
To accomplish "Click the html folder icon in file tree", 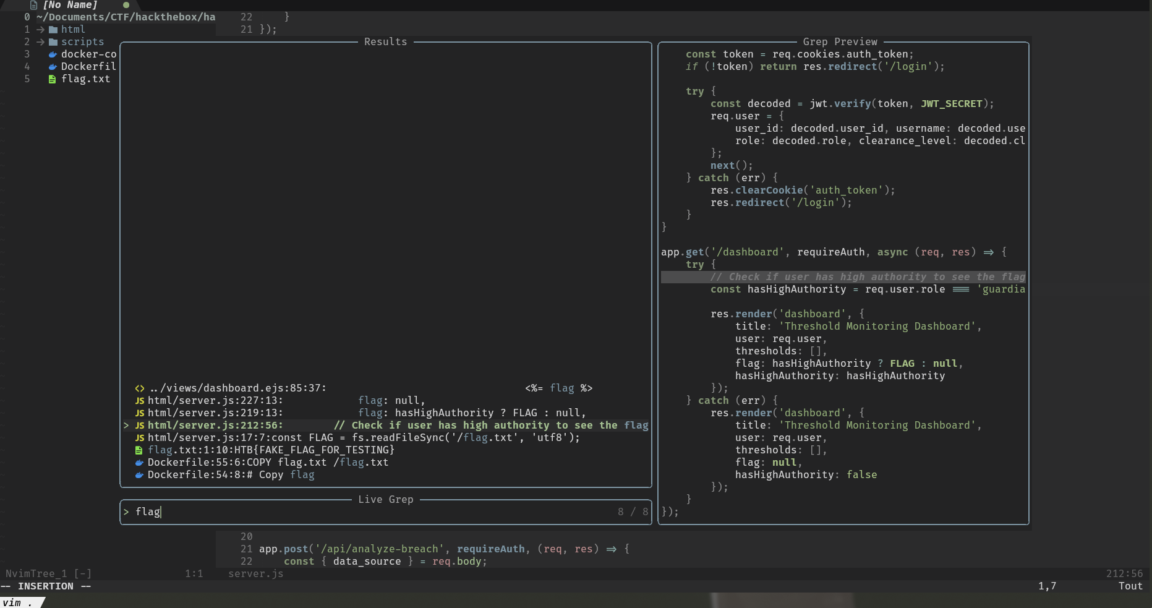I will 53,30.
